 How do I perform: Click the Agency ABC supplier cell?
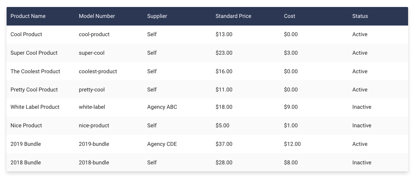pyautogui.click(x=162, y=107)
